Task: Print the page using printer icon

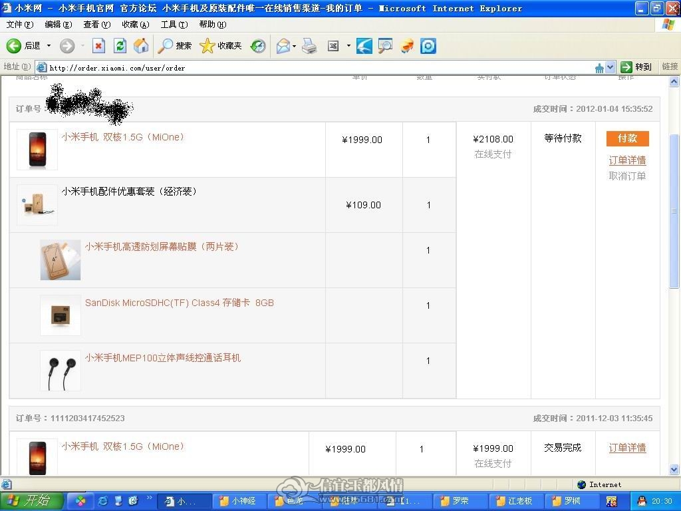Action: tap(309, 46)
